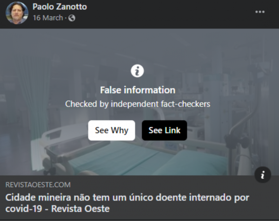The width and height of the screenshot is (279, 221).
Task: Click the dark circular info icon beside link preview
Action: coord(263,175)
